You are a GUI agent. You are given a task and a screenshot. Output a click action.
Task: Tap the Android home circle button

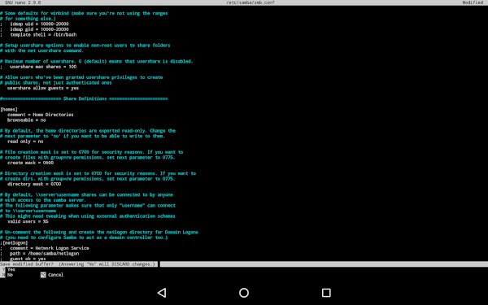tap(244, 293)
